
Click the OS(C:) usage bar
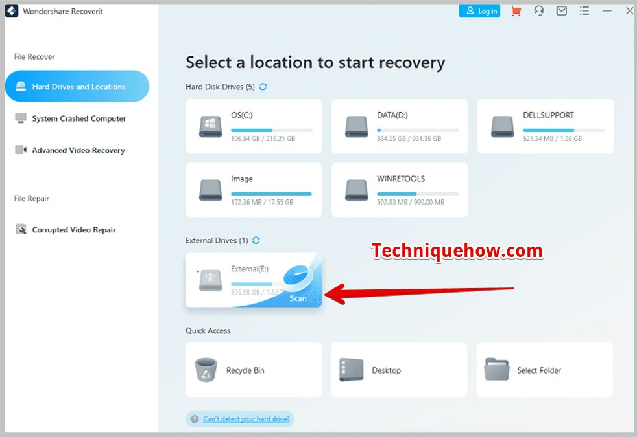[x=272, y=130]
